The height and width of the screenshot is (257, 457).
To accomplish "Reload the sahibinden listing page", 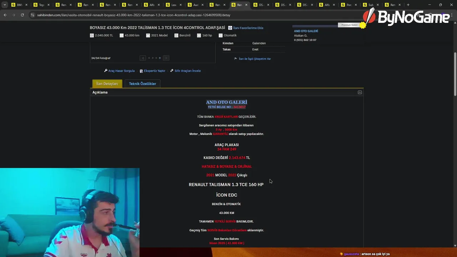I will pos(22,15).
